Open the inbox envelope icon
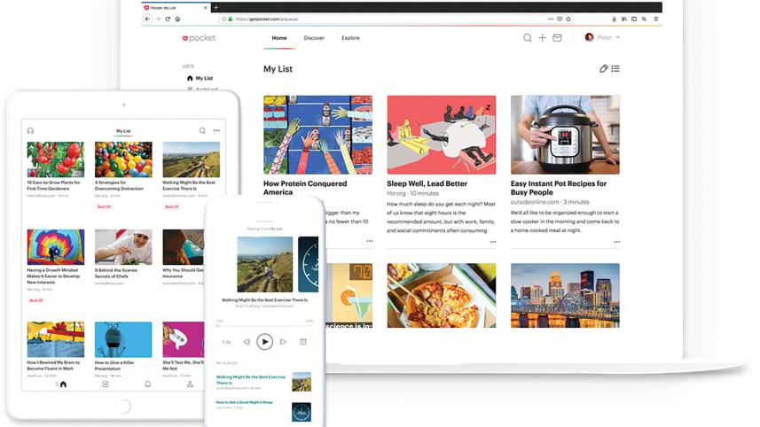Viewport: 760px width, 427px height. [x=557, y=38]
